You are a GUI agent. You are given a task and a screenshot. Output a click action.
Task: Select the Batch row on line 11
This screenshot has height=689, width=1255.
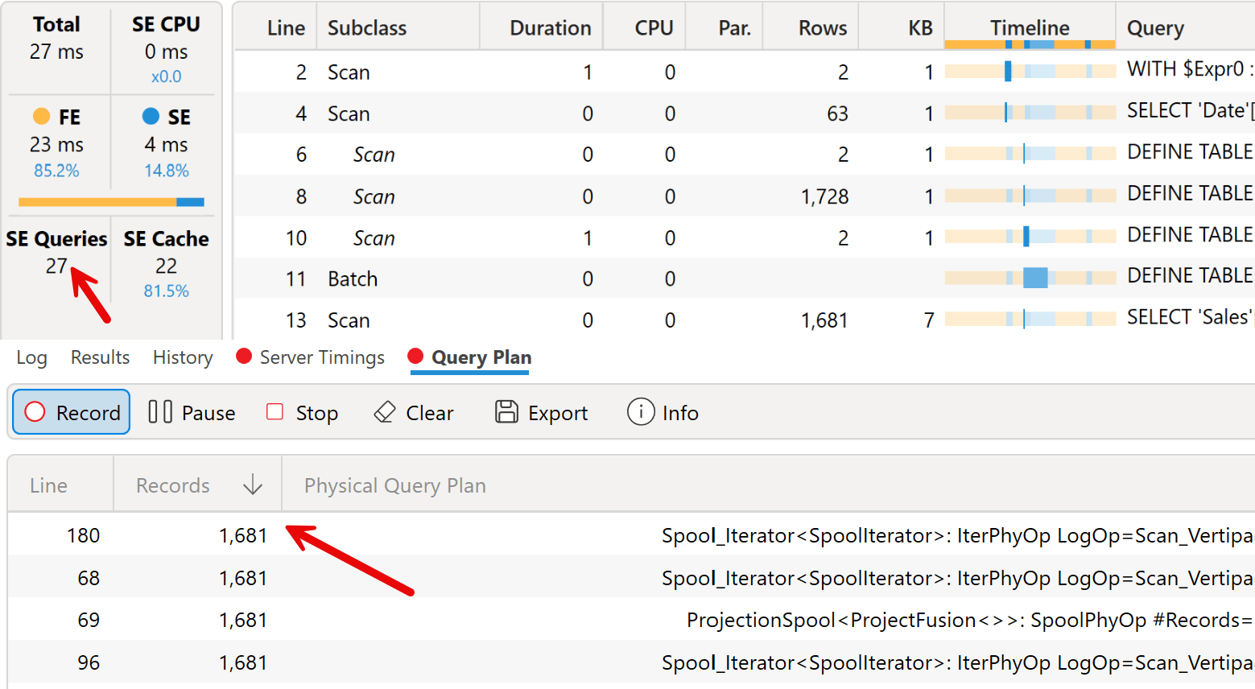click(353, 279)
